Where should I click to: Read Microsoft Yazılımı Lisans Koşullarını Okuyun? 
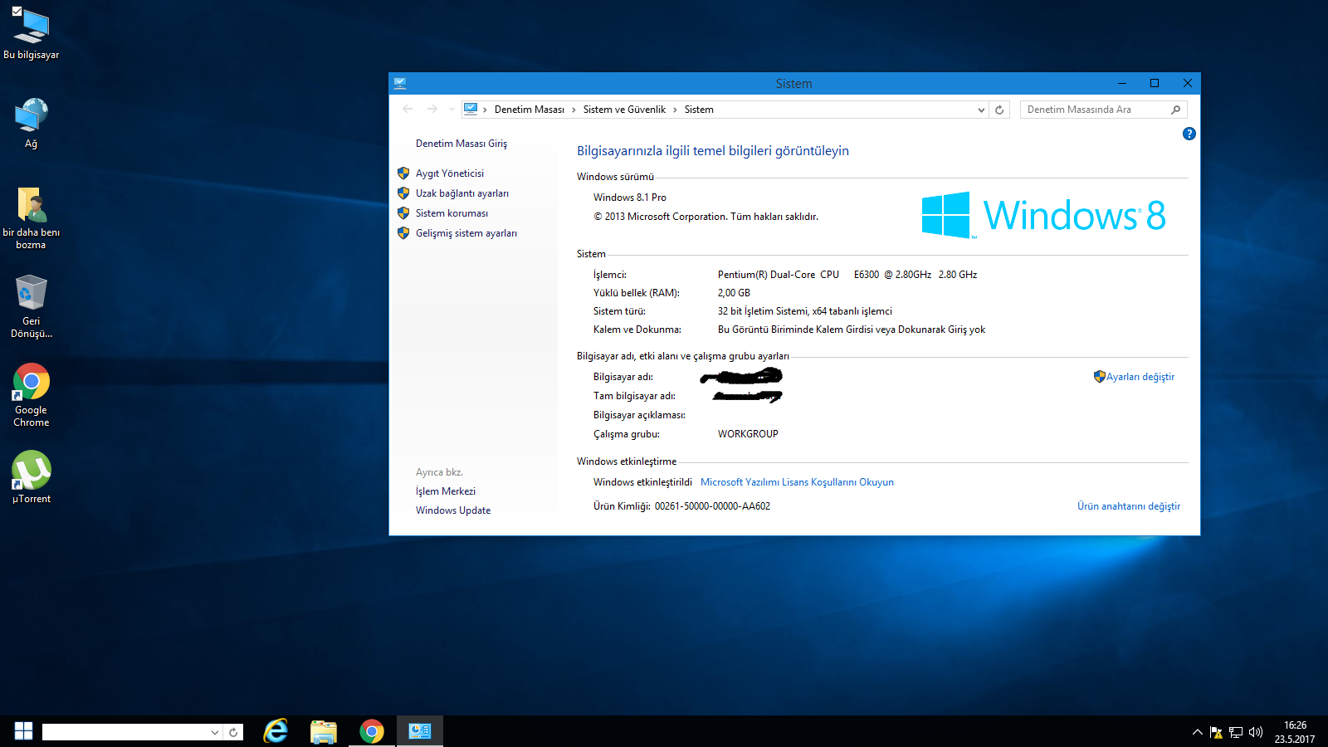pos(797,482)
